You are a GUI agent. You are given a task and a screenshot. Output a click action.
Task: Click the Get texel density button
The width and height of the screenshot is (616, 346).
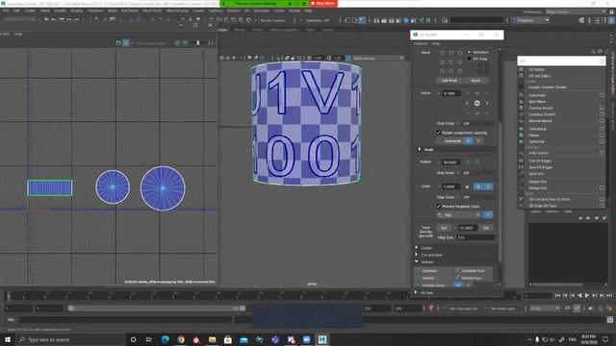click(444, 228)
